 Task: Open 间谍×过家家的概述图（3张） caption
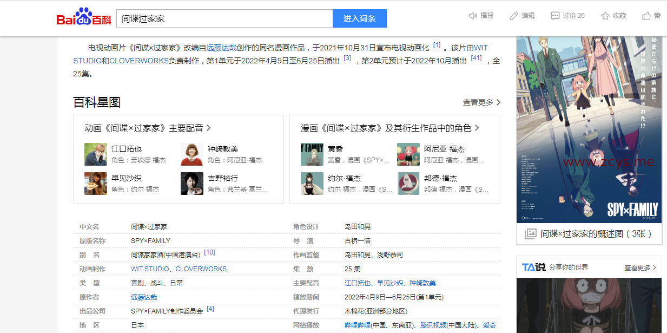596,234
